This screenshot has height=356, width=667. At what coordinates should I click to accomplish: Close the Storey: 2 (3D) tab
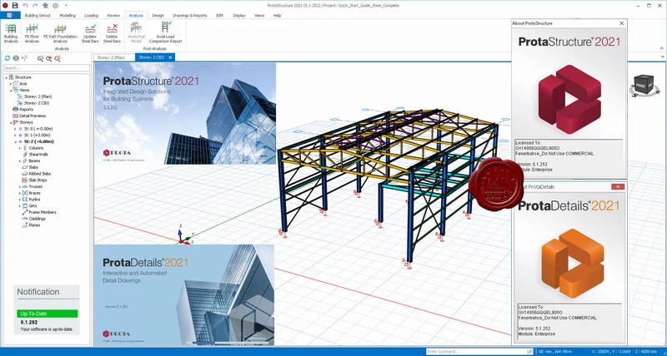pyautogui.click(x=170, y=57)
